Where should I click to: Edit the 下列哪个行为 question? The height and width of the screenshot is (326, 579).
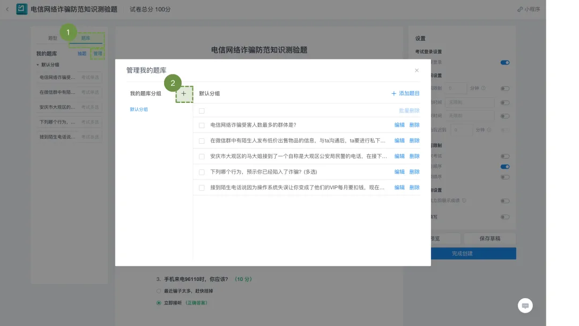[x=399, y=172]
